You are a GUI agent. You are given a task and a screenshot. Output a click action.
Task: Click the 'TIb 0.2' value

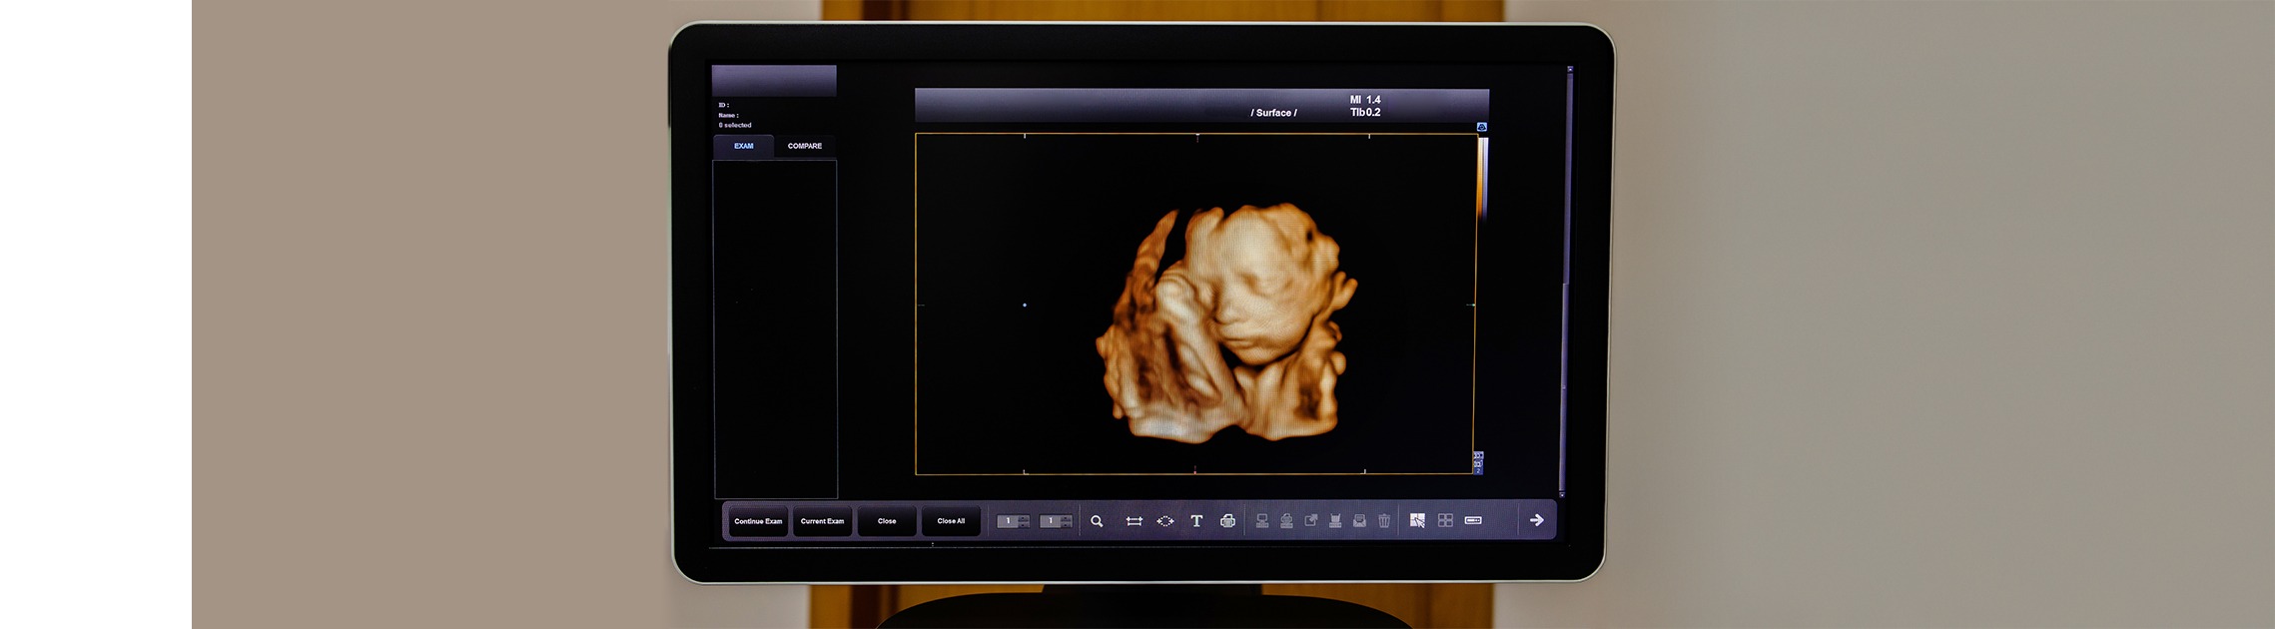(x=1365, y=112)
